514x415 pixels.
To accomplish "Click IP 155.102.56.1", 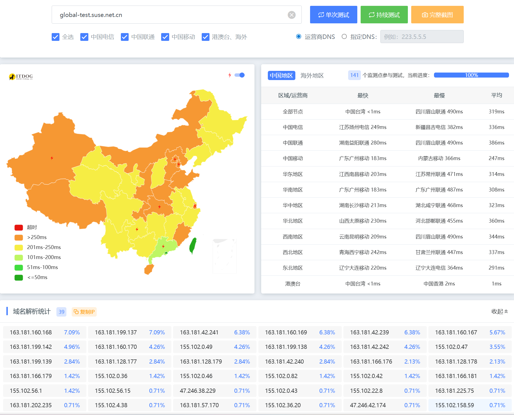I will coord(26,391).
